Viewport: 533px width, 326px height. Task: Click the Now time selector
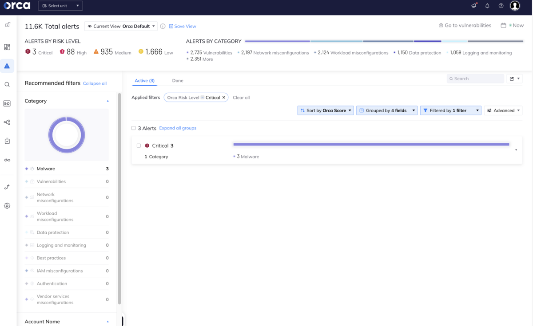click(516, 25)
